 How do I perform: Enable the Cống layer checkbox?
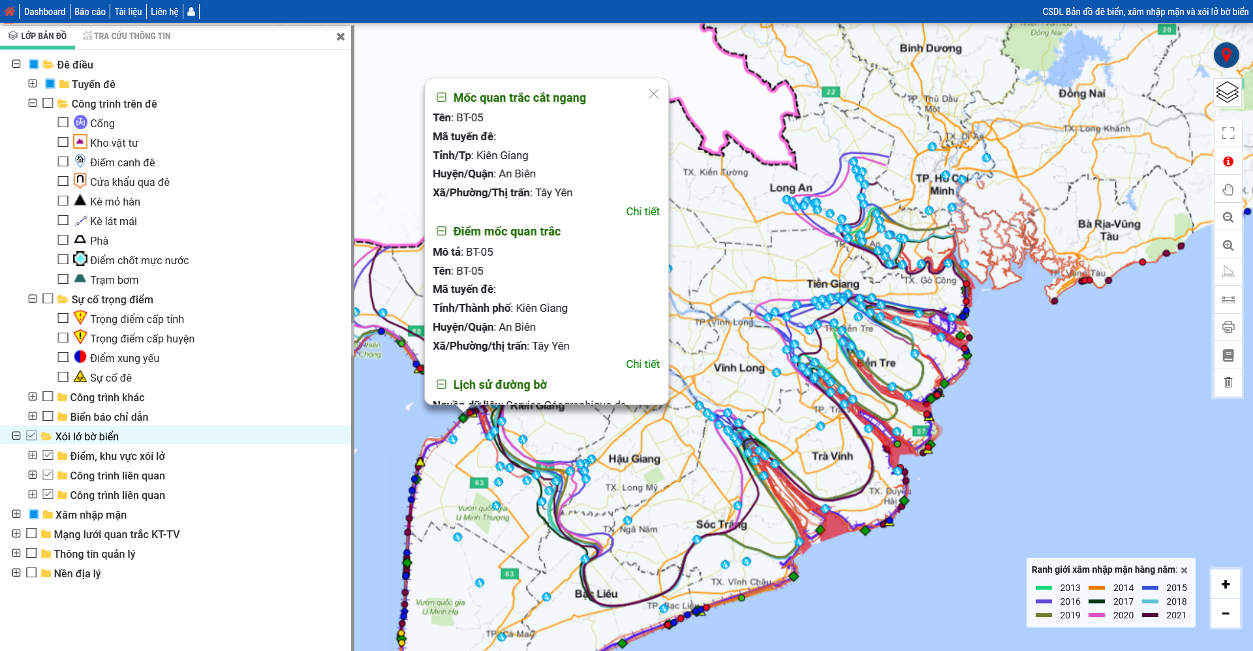click(63, 123)
